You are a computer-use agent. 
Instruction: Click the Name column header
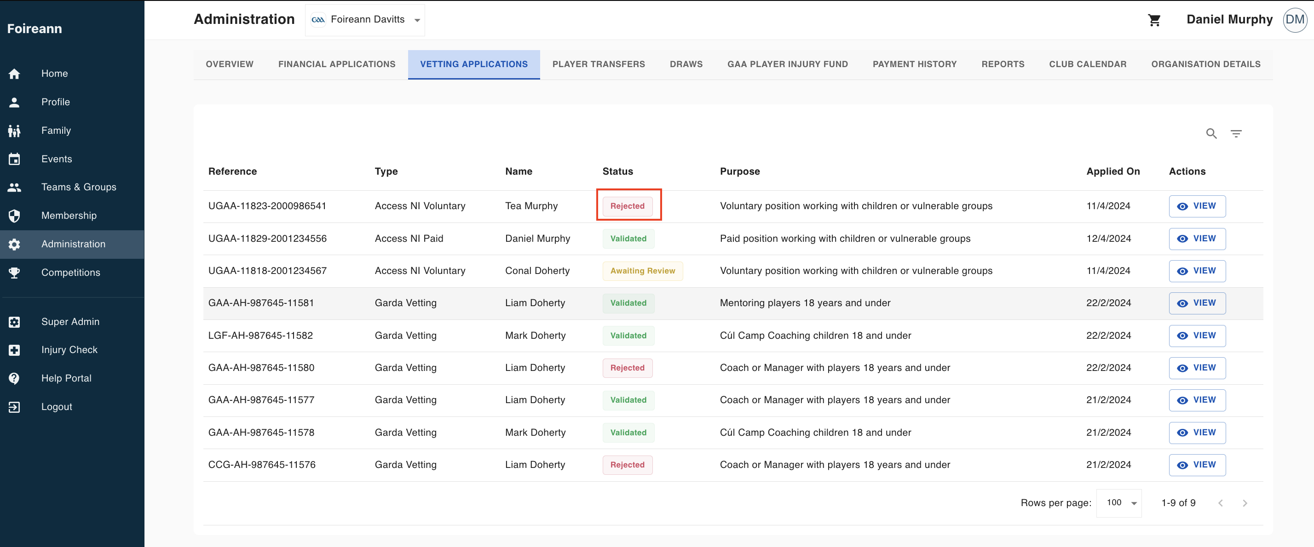click(518, 171)
